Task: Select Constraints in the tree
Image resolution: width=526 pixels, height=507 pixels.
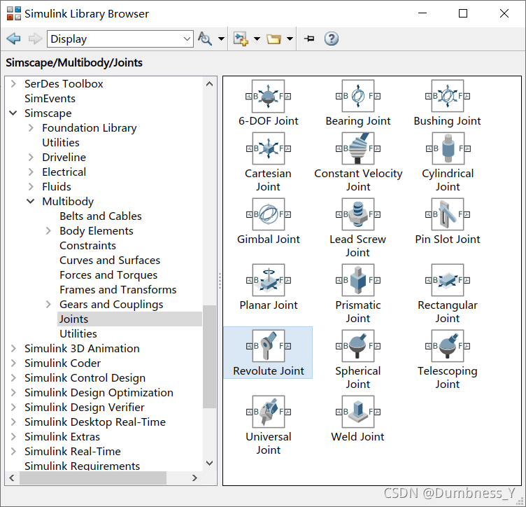Action: [x=88, y=245]
